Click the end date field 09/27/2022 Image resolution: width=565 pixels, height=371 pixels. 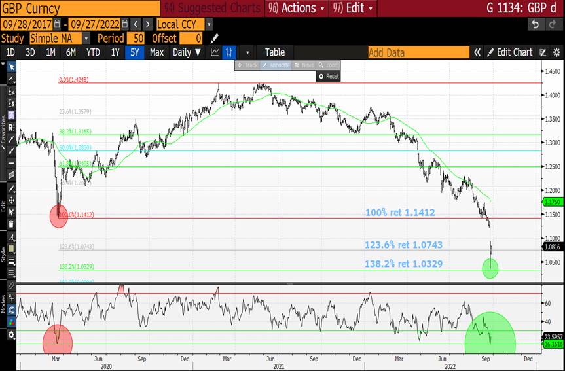pyautogui.click(x=94, y=24)
